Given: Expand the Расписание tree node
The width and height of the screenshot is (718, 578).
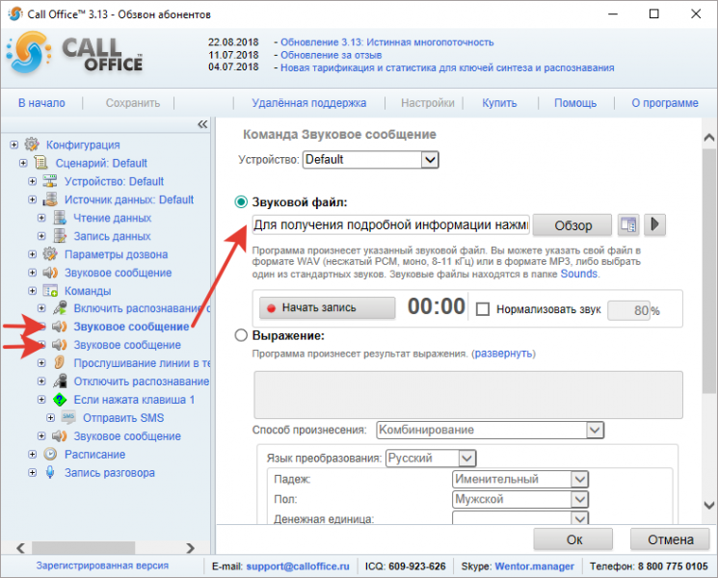Looking at the screenshot, I should [x=32, y=454].
